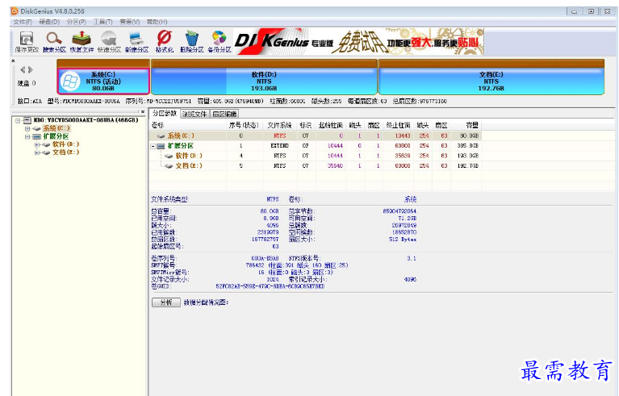Click the 文件系统 column header
Viewport: 619px width, 396px height.
[279, 125]
